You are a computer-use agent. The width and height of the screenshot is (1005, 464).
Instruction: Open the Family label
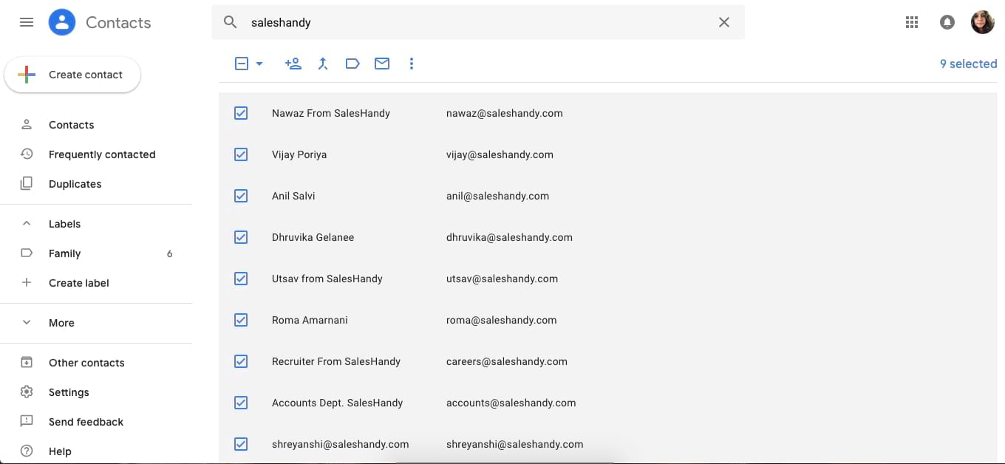point(64,253)
